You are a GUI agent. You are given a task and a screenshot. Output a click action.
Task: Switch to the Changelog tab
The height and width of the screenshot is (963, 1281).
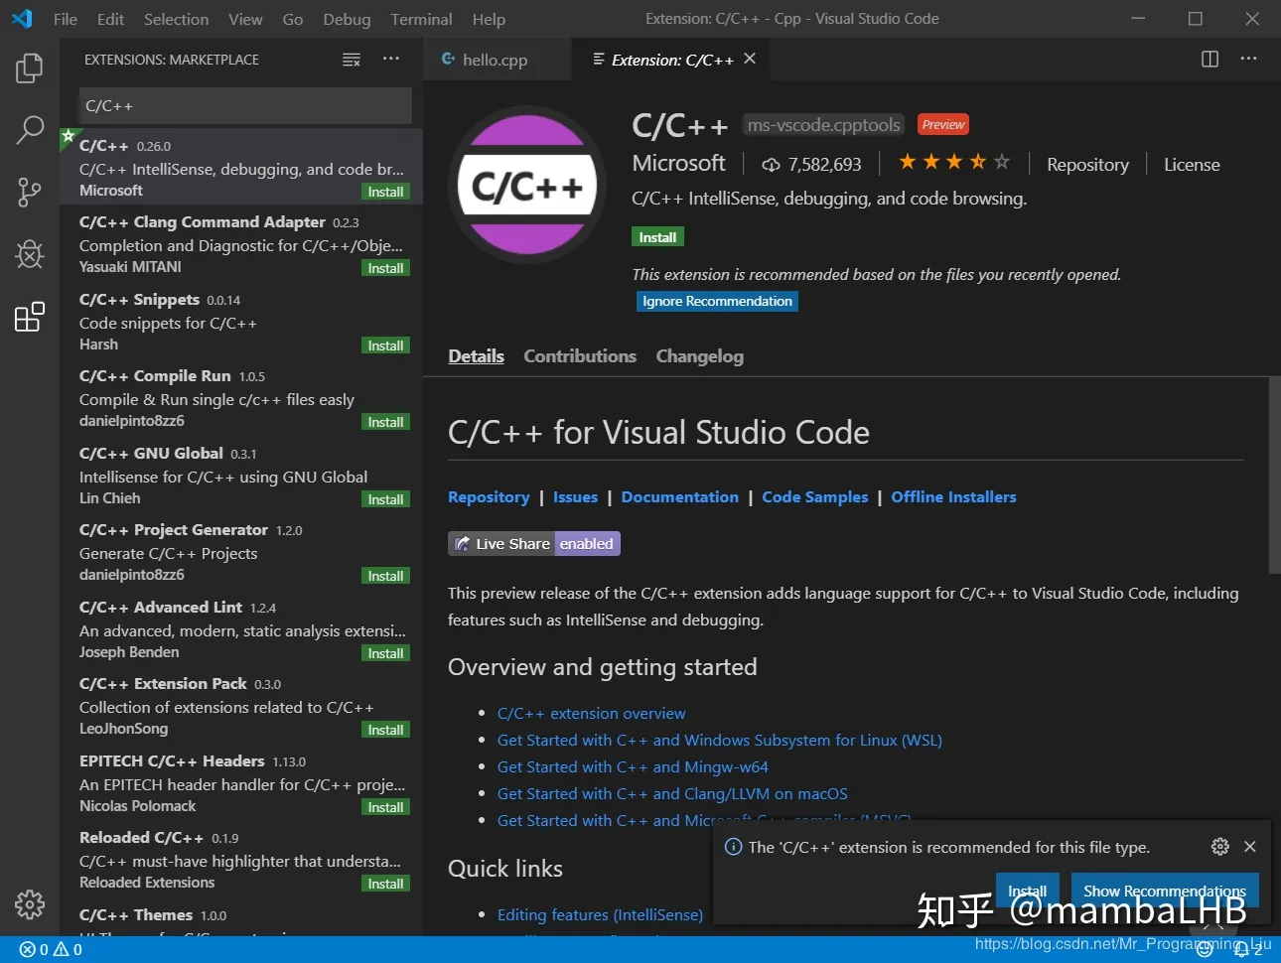pyautogui.click(x=699, y=355)
